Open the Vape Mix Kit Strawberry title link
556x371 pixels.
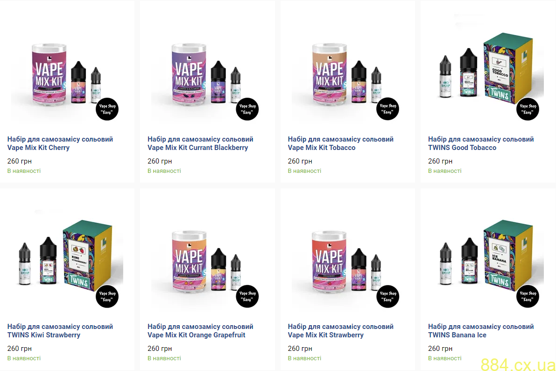coord(341,331)
